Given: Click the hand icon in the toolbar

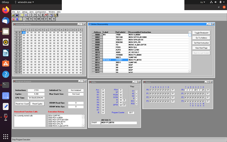Looking at the screenshot, I should [35, 15].
